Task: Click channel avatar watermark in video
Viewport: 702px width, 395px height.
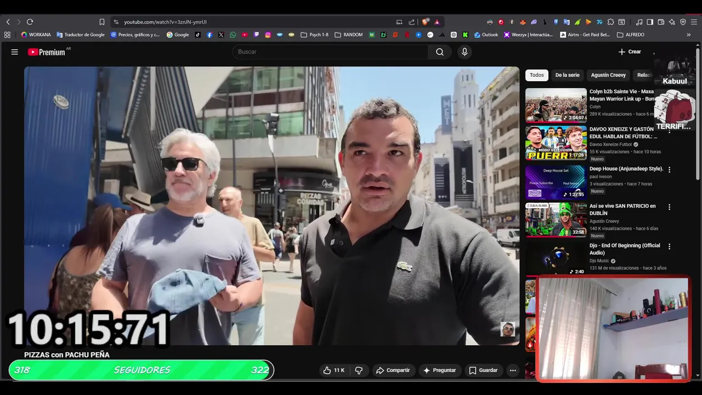Action: coord(508,329)
